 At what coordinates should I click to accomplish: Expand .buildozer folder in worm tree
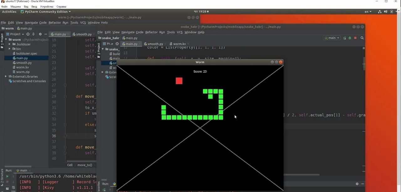tap(10, 44)
